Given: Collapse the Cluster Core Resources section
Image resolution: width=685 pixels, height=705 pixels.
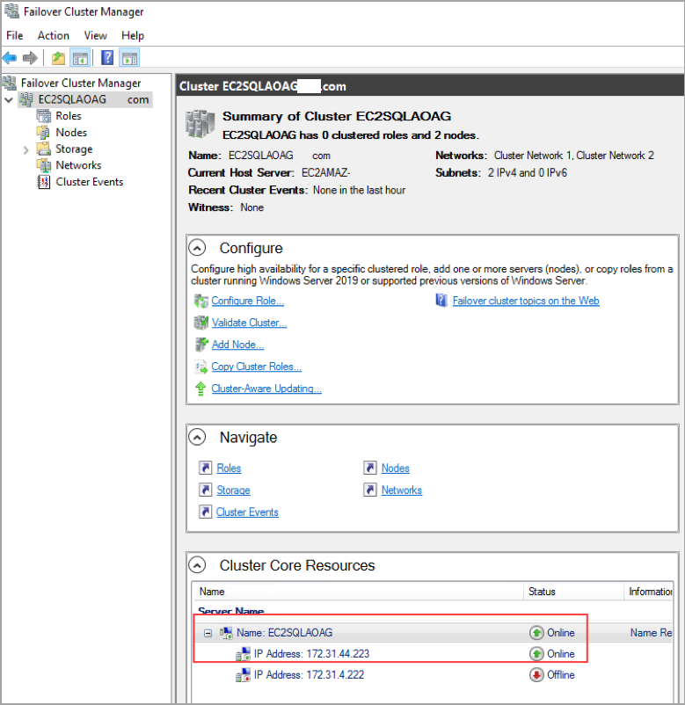Looking at the screenshot, I should click(x=197, y=565).
